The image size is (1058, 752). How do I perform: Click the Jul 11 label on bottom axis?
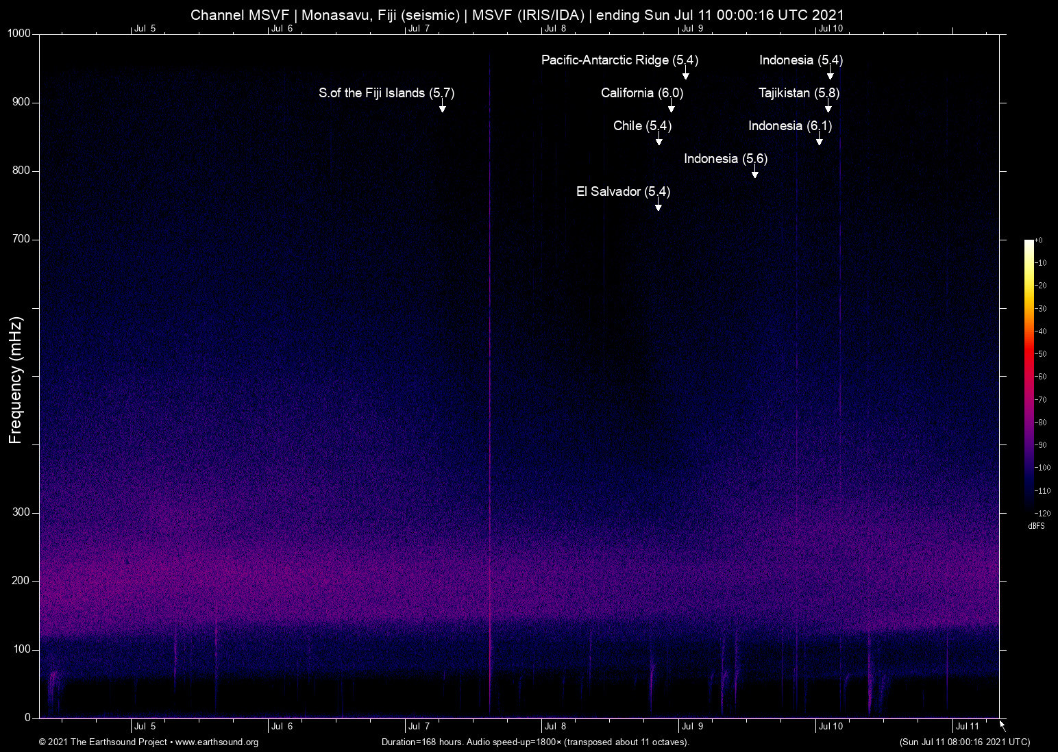[967, 727]
